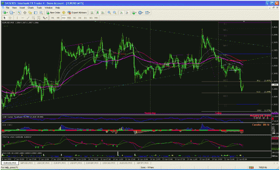
Task: Switch to the GBPJPY,M15 chart tab
Action: 142,163
